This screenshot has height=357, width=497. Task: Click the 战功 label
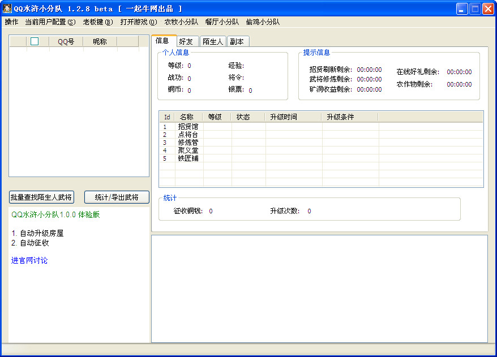pos(175,78)
